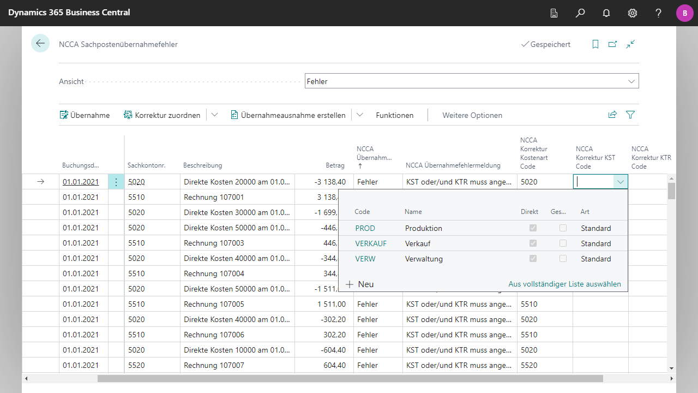Expand the arrow next to Korrektur zuordnen
Image resolution: width=698 pixels, height=393 pixels.
coord(214,115)
